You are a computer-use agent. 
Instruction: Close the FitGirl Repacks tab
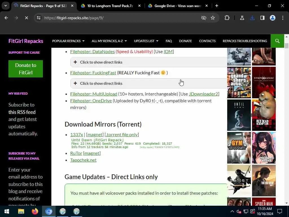coord(72,6)
